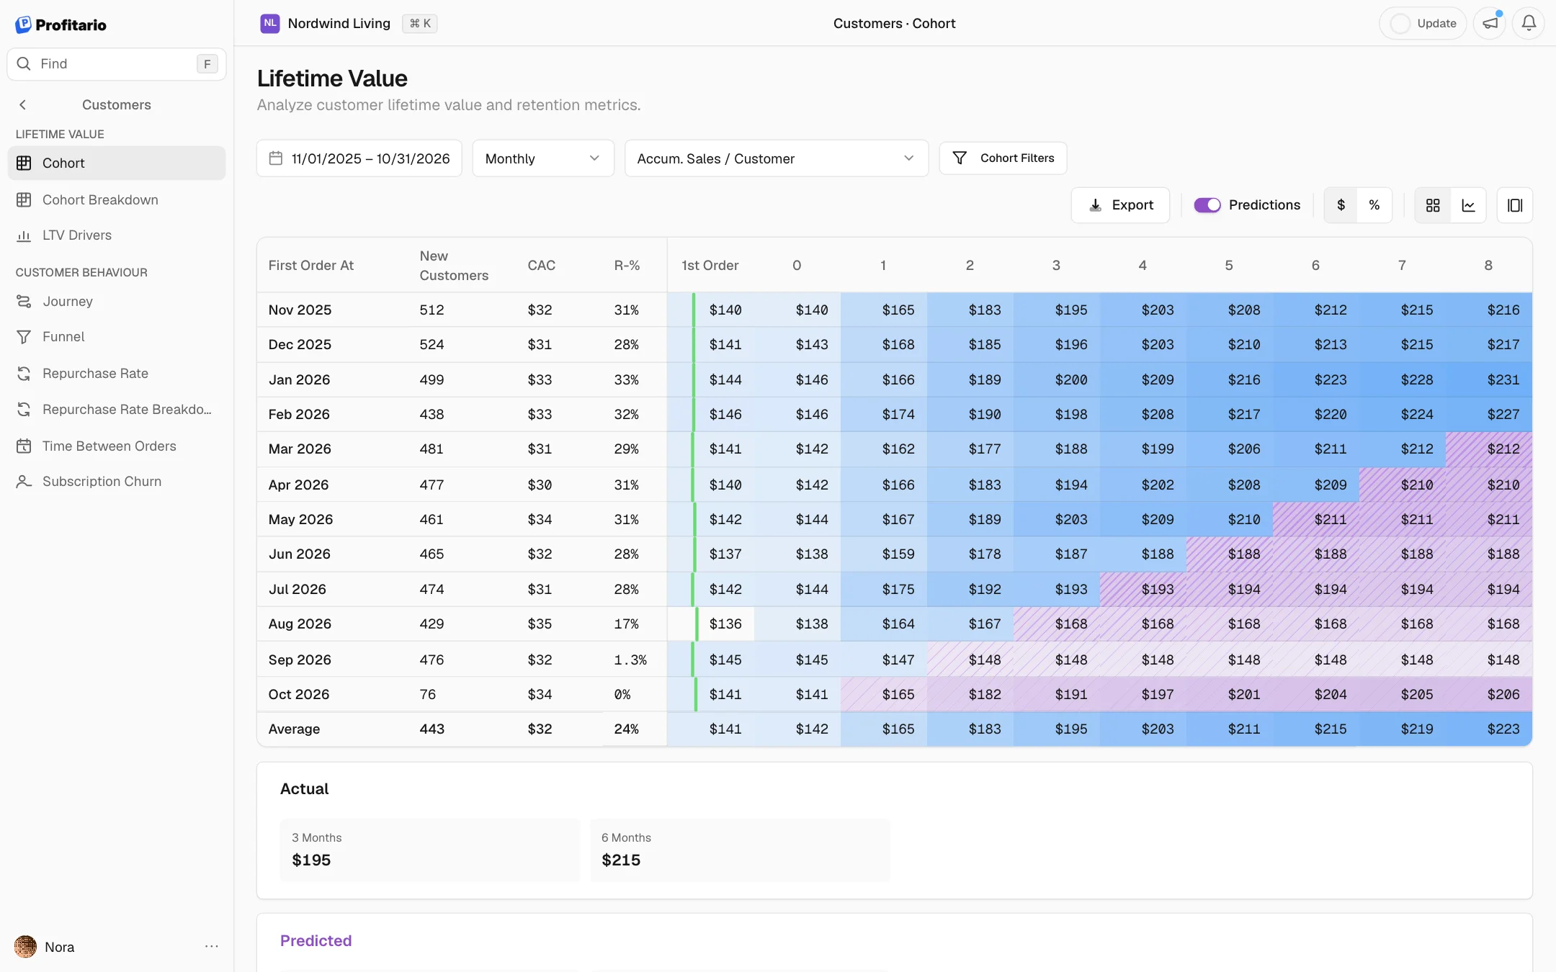This screenshot has height=972, width=1556.
Task: Click the announcements megaphone icon
Action: (1490, 23)
